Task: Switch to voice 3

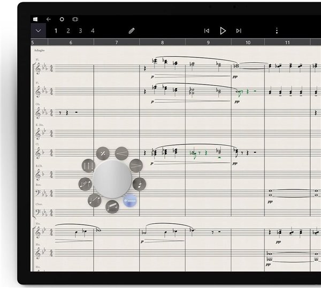Action: click(80, 31)
